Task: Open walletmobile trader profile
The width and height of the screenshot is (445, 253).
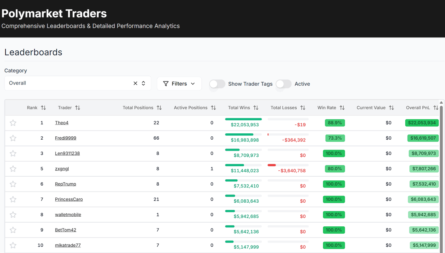Action: tap(68, 214)
